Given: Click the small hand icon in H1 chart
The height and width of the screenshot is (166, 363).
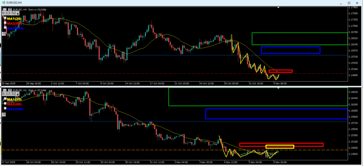Looking at the screenshot, I should (4, 114).
